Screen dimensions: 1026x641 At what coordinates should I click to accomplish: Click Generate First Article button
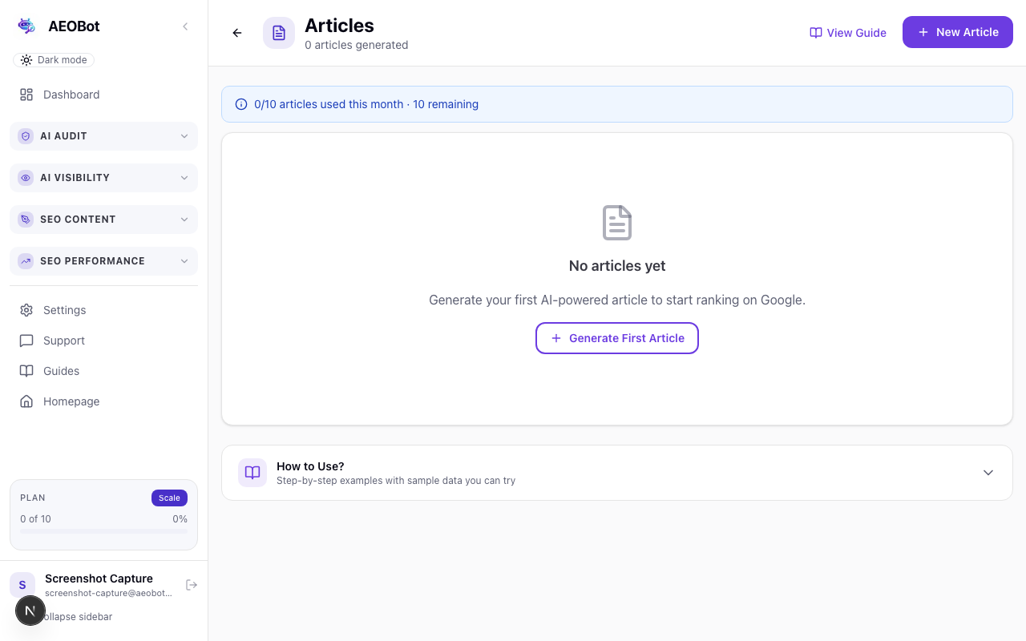(x=617, y=338)
